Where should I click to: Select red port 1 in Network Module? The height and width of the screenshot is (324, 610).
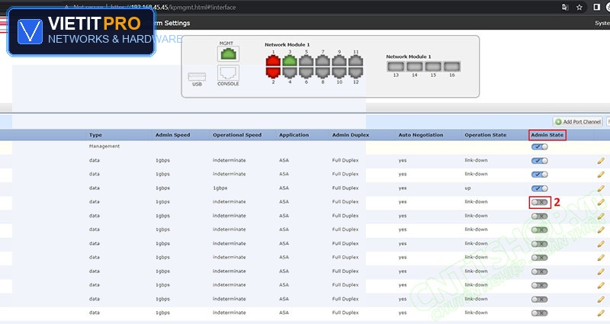click(273, 61)
